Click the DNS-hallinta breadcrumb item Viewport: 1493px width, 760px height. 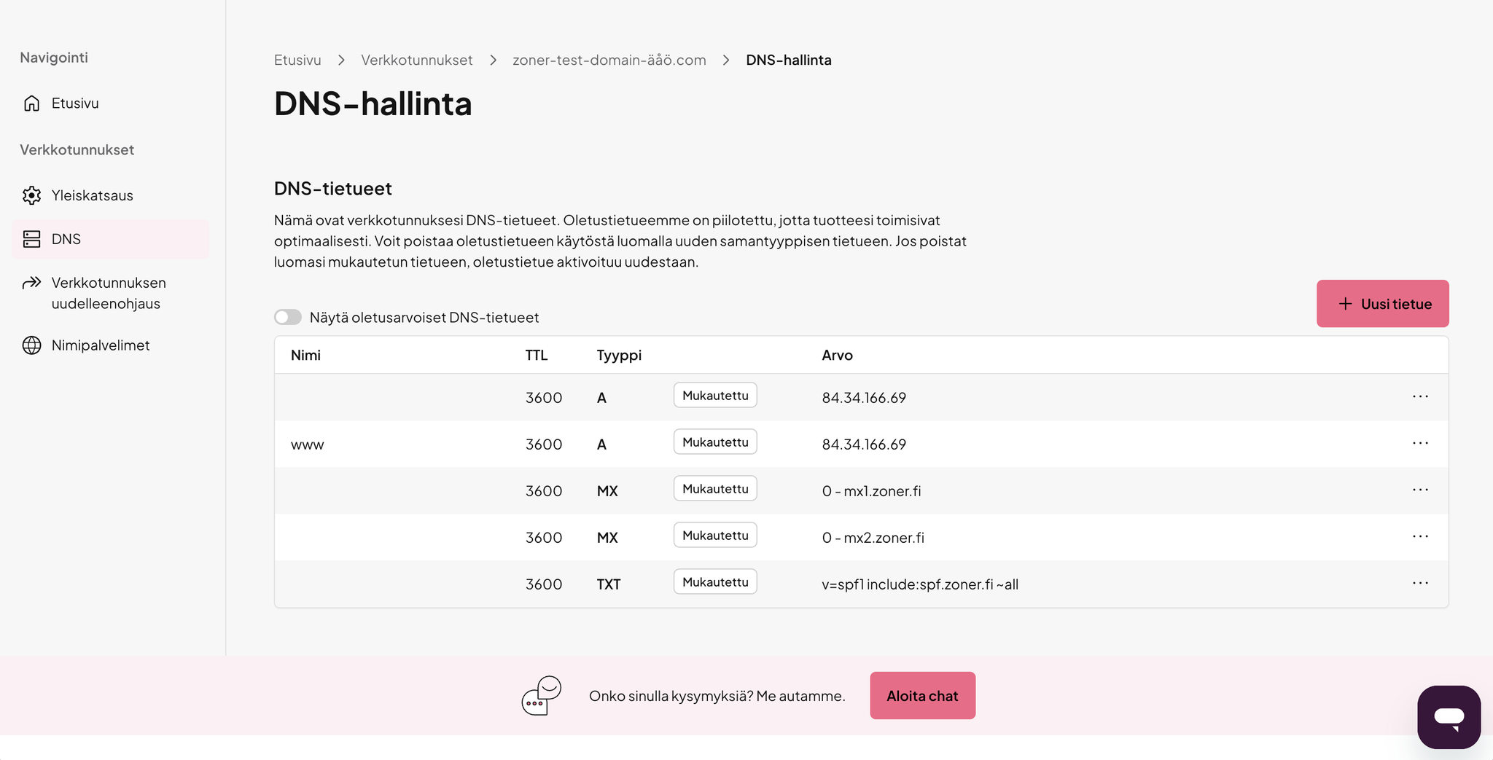point(789,60)
